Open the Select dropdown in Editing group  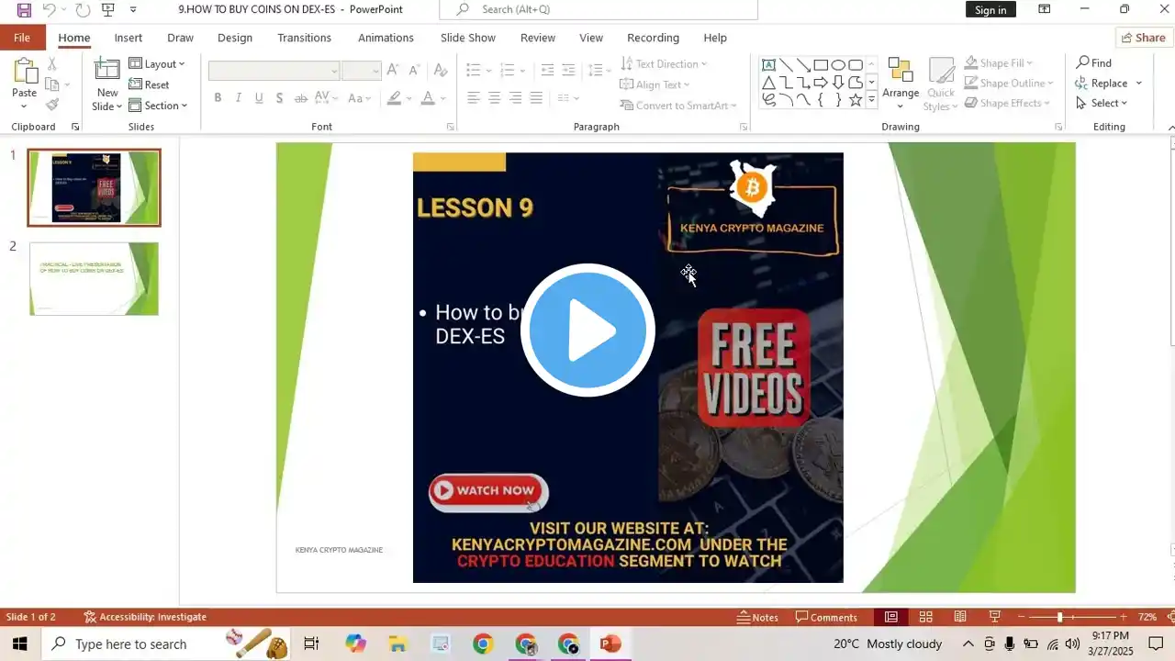[1102, 103]
